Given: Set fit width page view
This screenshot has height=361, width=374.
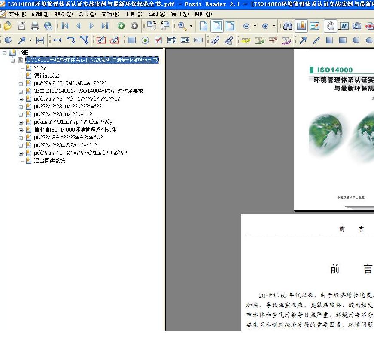Looking at the screenshot, I should (230, 26).
